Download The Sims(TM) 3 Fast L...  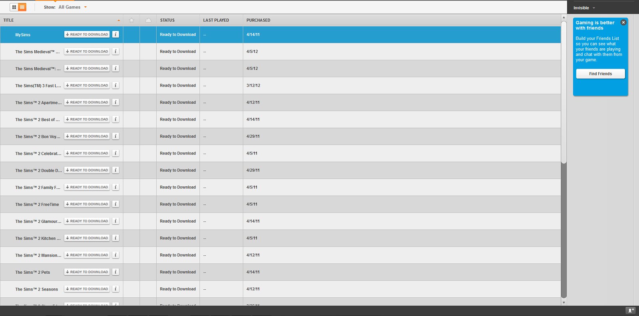tap(87, 85)
